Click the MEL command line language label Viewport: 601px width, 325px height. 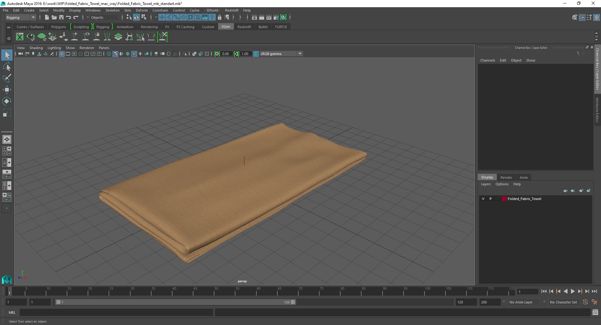tap(12, 312)
